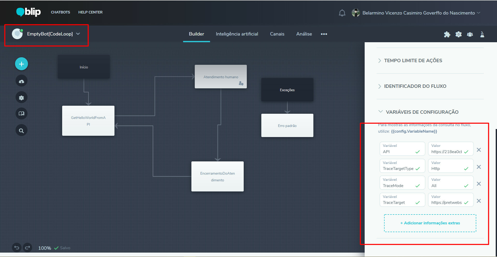Click the user name Belarmino Vicenzo
This screenshot has width=497, height=257.
point(419,13)
